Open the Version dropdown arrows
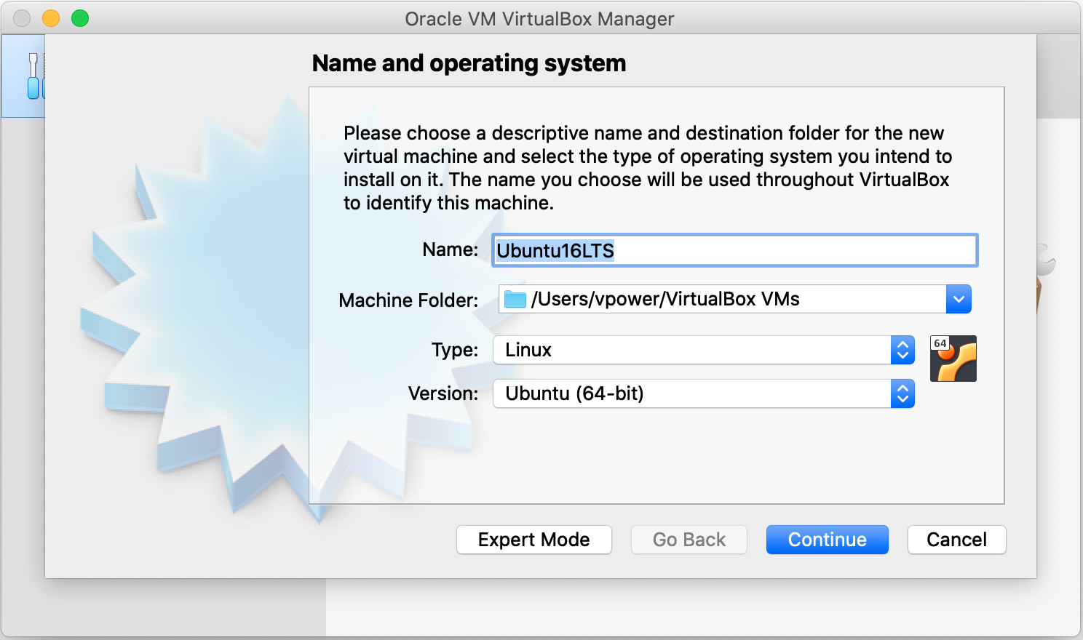This screenshot has height=640, width=1083. click(902, 393)
